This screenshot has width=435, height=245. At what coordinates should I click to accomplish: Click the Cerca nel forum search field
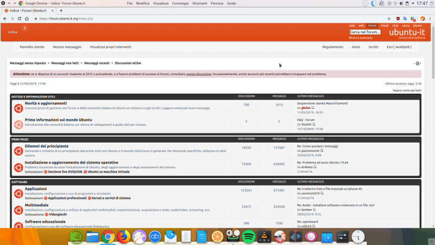point(365,32)
